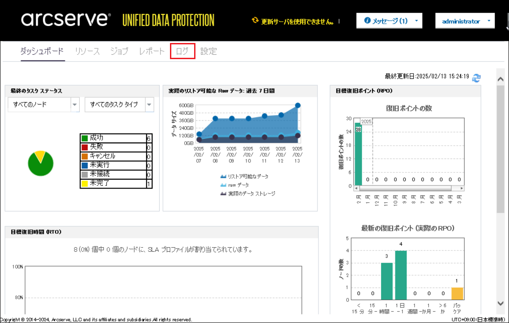Open the すべてのノード dropdown

[x=75, y=104]
